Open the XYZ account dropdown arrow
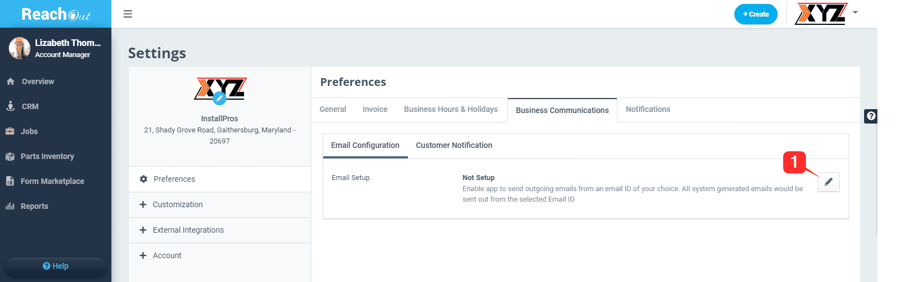The image size is (899, 282). (x=855, y=12)
